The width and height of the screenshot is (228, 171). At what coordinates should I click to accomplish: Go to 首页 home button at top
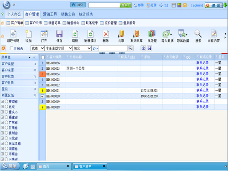(x=78, y=5)
